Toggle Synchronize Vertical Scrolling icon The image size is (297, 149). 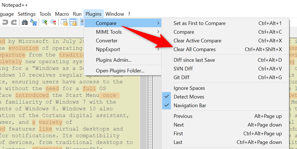(x=64, y=22)
